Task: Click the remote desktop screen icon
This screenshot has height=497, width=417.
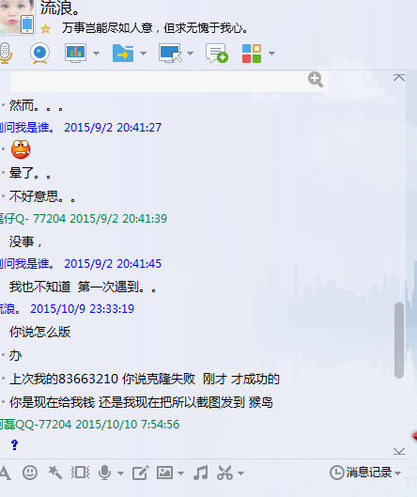Action: pos(170,53)
